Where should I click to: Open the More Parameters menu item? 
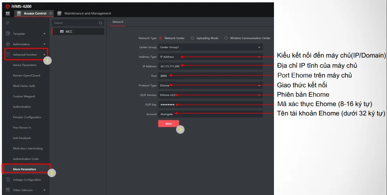24,169
